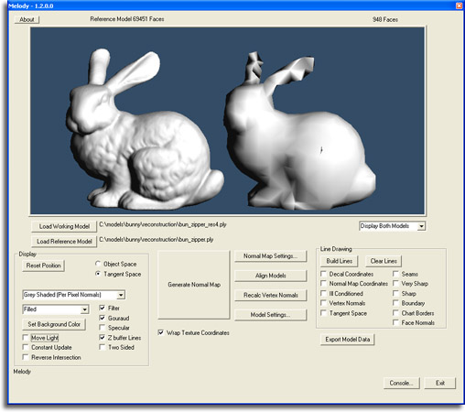This screenshot has height=412, width=465.
Task: Click working model path bun_zipper_res4.ply
Action: tap(163, 225)
